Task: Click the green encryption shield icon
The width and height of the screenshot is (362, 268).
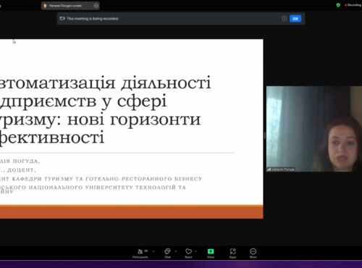Action: point(338,5)
